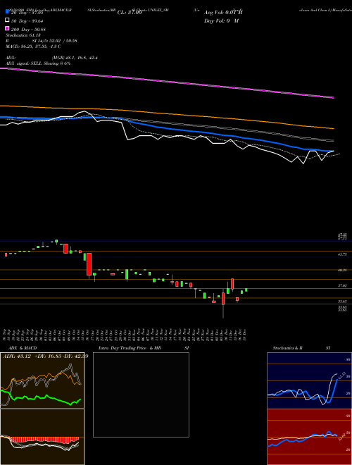This screenshot has width=352, height=465.
Task: Open the blue Stochastics chart panel
Action: (x=309, y=380)
